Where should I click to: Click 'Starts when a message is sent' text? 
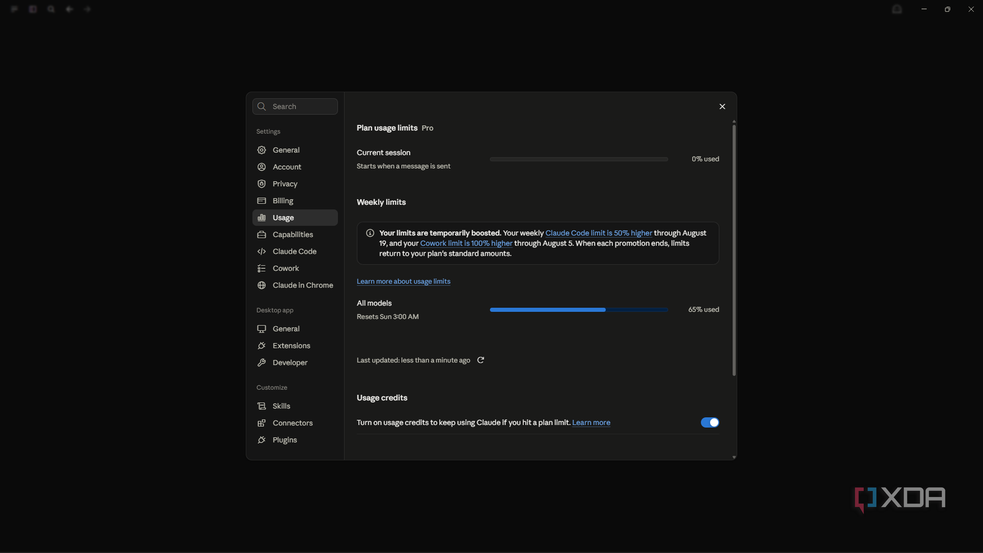pyautogui.click(x=403, y=166)
